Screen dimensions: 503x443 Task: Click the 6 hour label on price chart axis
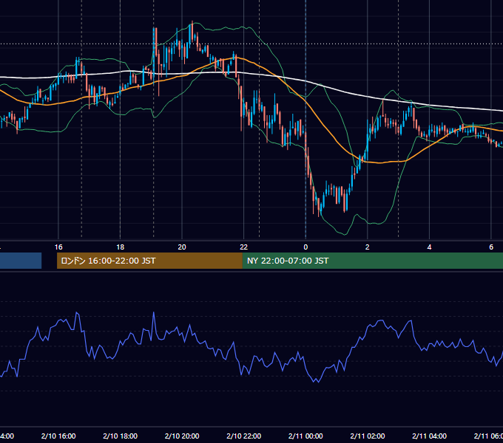[491, 247]
